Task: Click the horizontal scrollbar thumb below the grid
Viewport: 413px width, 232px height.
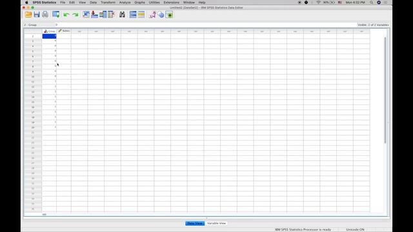Action: click(45, 215)
